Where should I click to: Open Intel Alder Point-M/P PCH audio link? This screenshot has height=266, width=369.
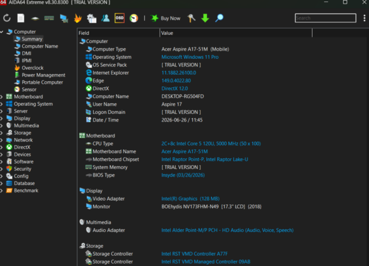(228, 231)
